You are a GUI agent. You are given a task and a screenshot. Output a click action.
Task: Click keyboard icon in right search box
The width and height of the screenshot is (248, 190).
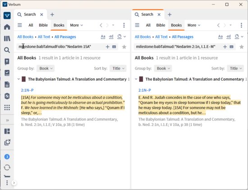coord(231,46)
